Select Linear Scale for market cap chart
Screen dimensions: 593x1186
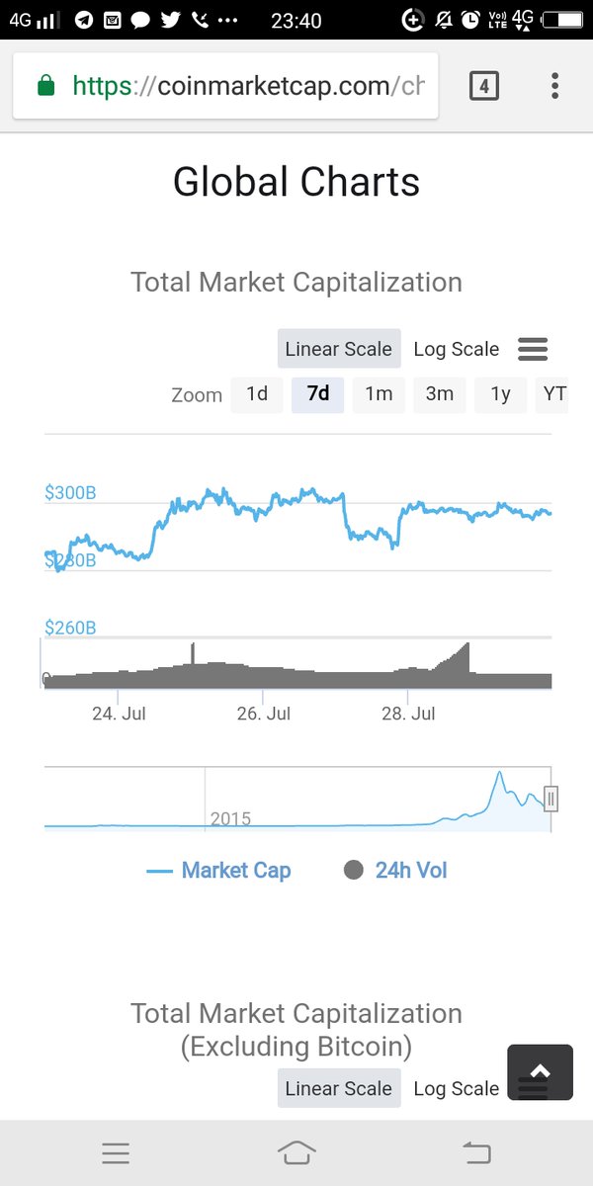pyautogui.click(x=339, y=349)
